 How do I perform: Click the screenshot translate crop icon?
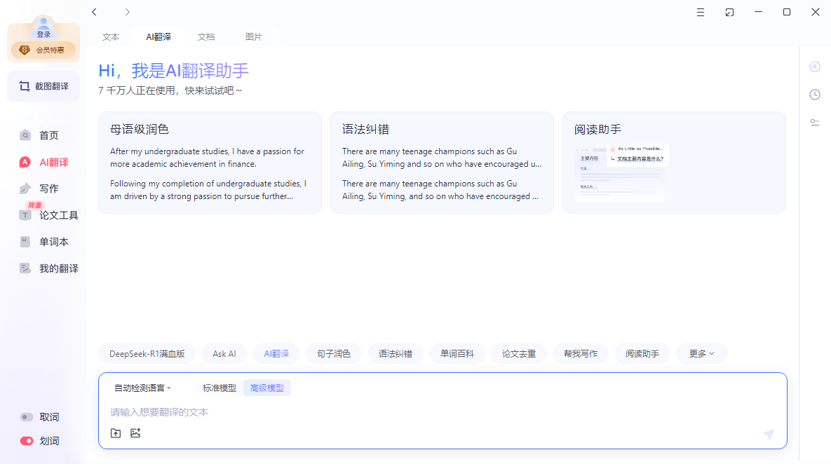point(25,86)
